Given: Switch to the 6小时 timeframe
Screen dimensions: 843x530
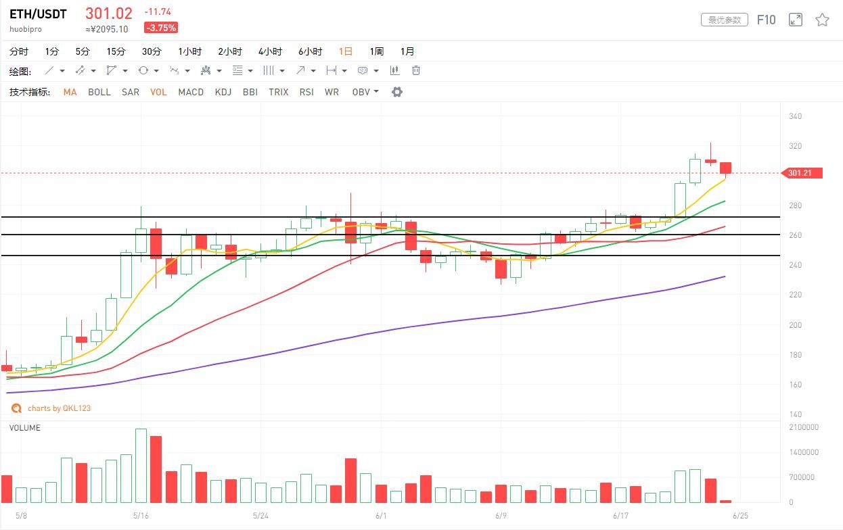Looking at the screenshot, I should 311,51.
